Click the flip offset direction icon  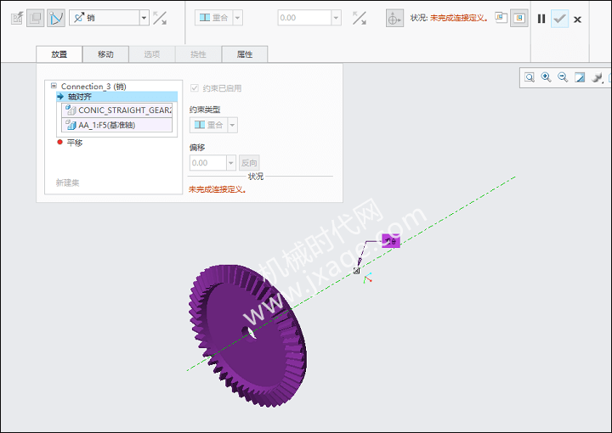(360, 18)
